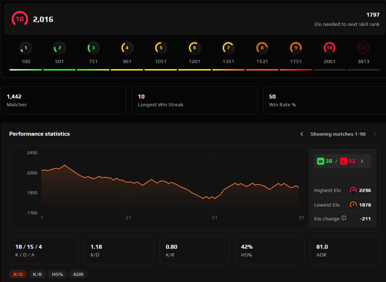Click the current Elo 2,016
The height and width of the screenshot is (282, 386).
point(43,19)
